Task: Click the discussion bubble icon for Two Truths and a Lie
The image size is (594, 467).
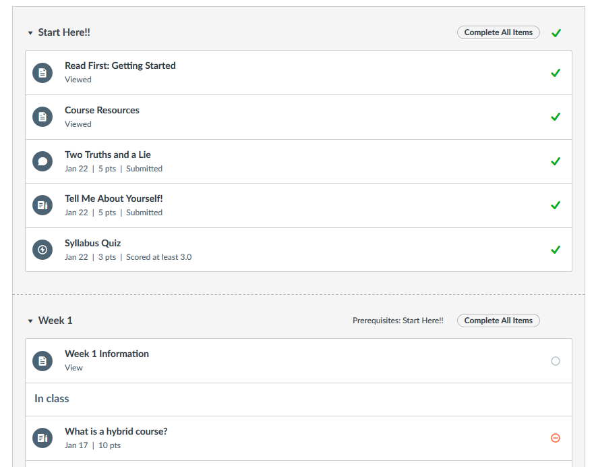Action: (42, 161)
